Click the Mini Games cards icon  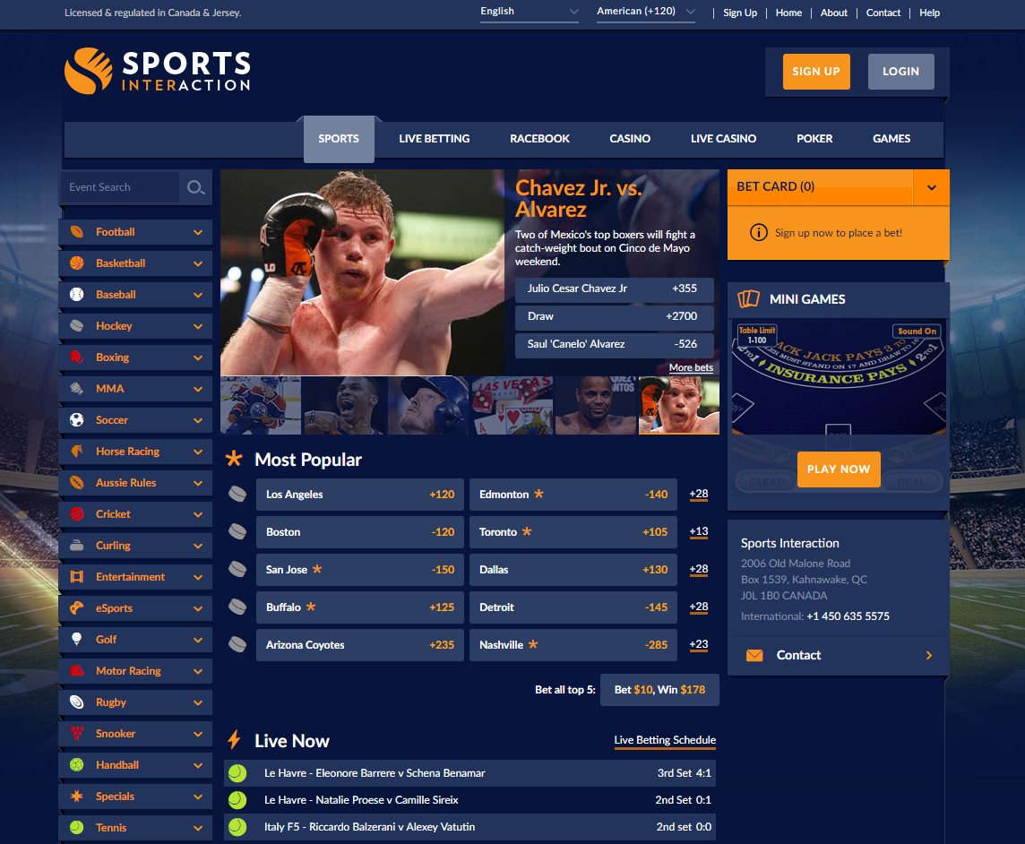[x=748, y=299]
